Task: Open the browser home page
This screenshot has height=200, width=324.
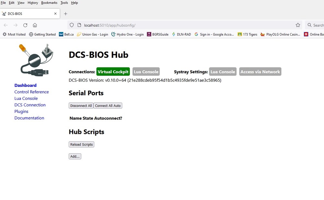Action: [35, 25]
